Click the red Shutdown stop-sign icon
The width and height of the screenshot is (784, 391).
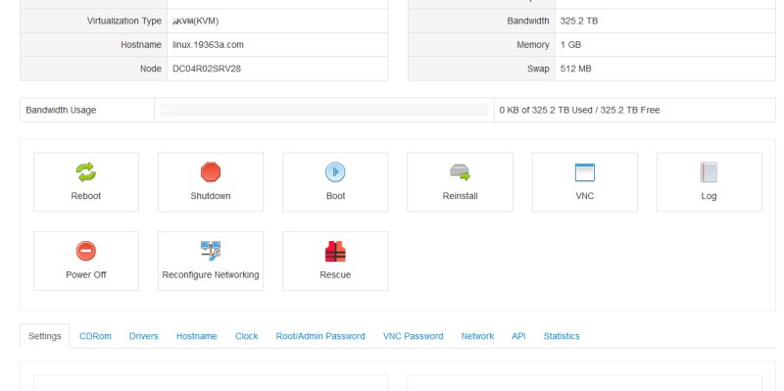(211, 172)
